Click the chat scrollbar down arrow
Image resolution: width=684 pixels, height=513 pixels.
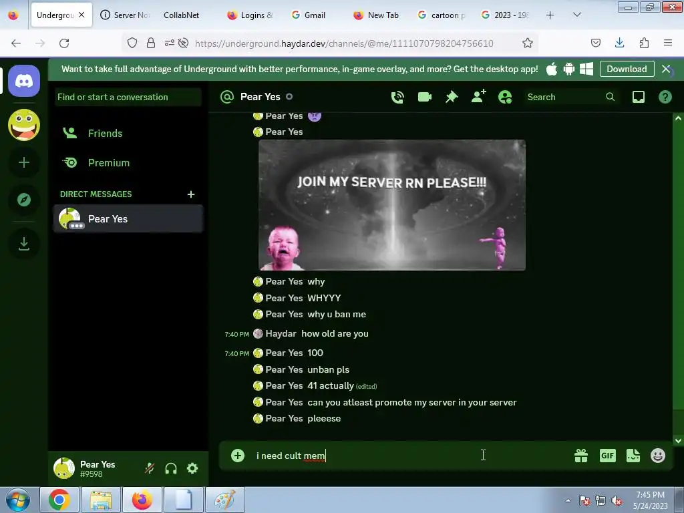click(678, 441)
